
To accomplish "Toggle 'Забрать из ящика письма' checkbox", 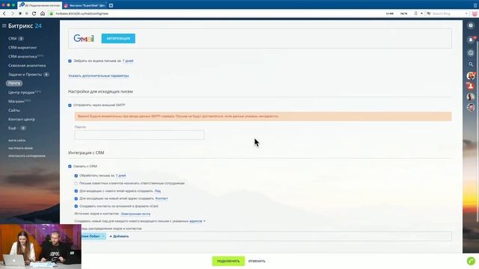I will click(70, 61).
